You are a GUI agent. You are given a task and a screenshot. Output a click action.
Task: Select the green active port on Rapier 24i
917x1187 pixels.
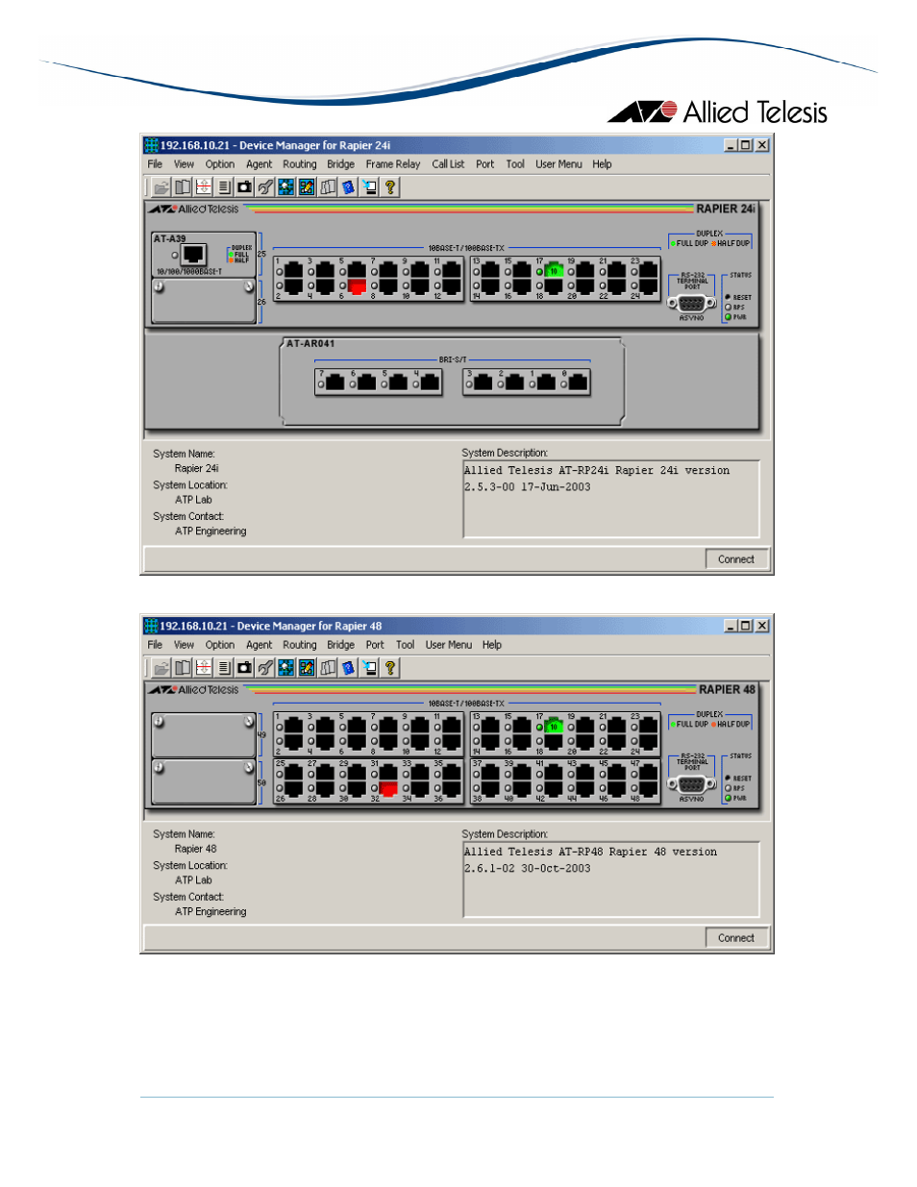pyautogui.click(x=554, y=271)
